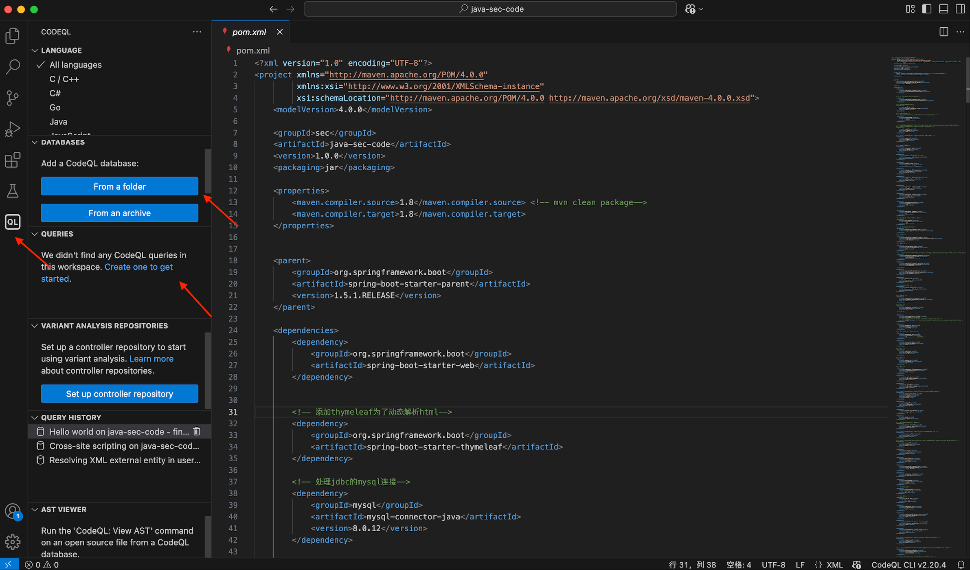
Task: Toggle the primary side bar visibility
Action: coord(926,9)
